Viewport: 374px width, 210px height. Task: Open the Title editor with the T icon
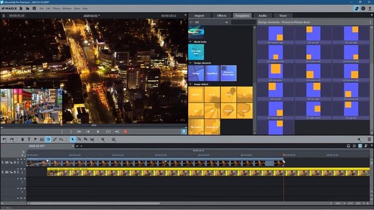tap(29, 139)
